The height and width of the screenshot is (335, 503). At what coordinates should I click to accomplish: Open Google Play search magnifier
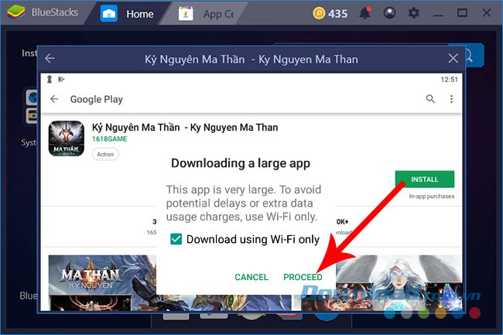click(431, 99)
